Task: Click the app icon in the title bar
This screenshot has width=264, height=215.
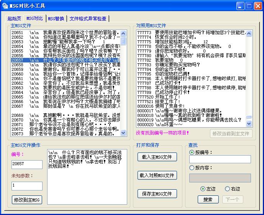Action: 5,6
